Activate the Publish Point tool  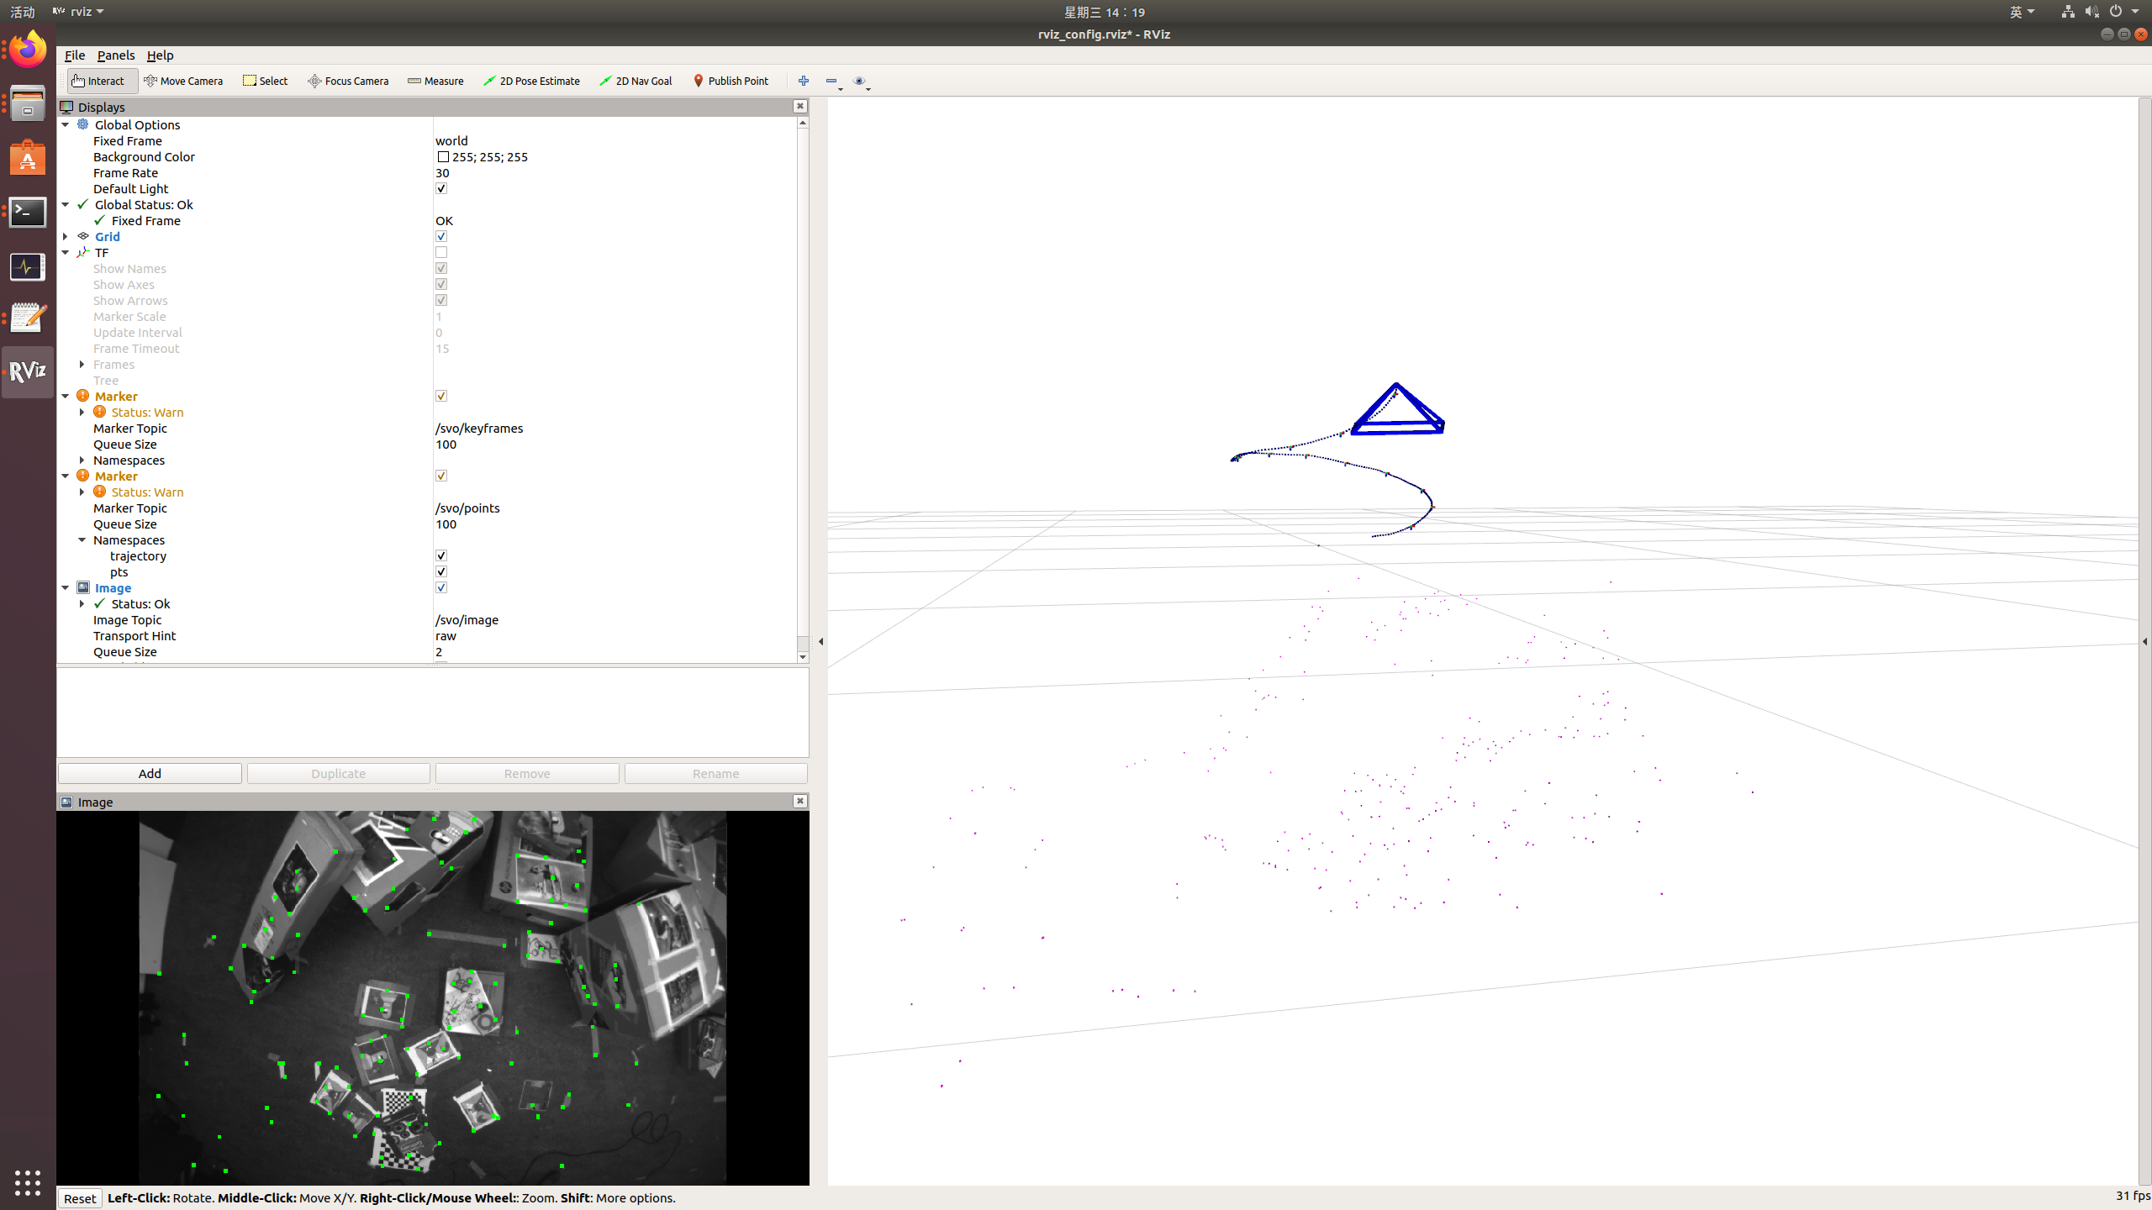point(731,81)
